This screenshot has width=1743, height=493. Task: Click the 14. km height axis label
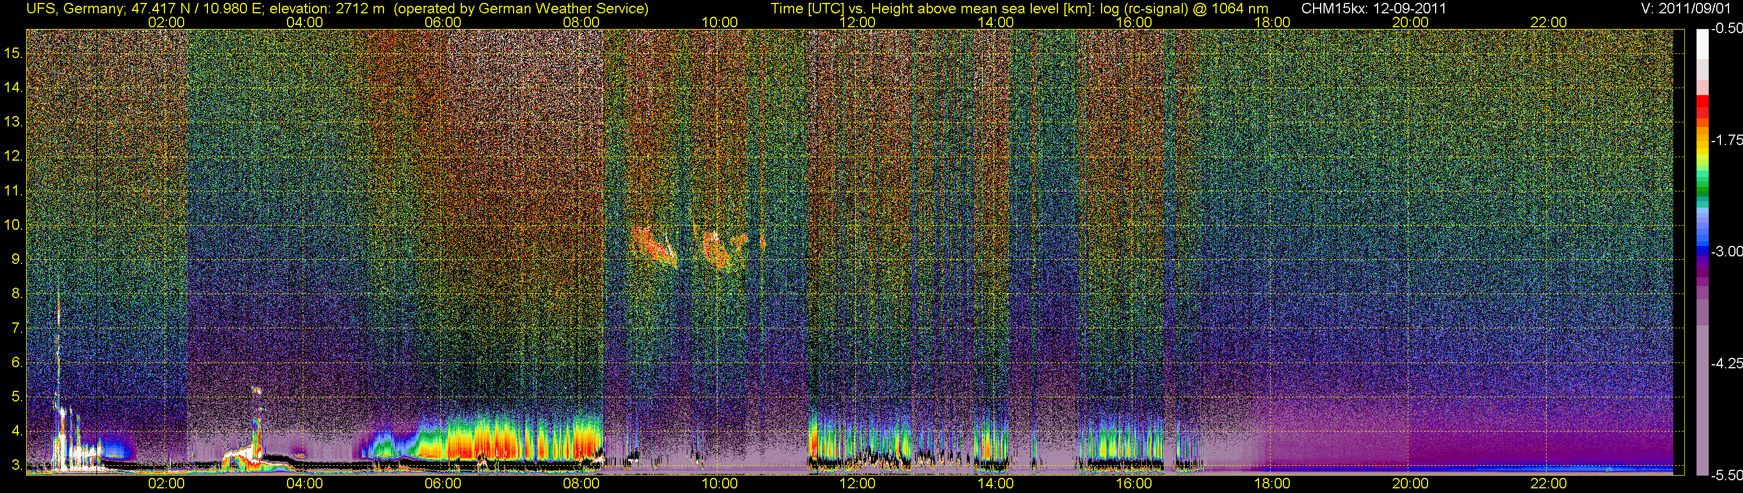pyautogui.click(x=13, y=87)
